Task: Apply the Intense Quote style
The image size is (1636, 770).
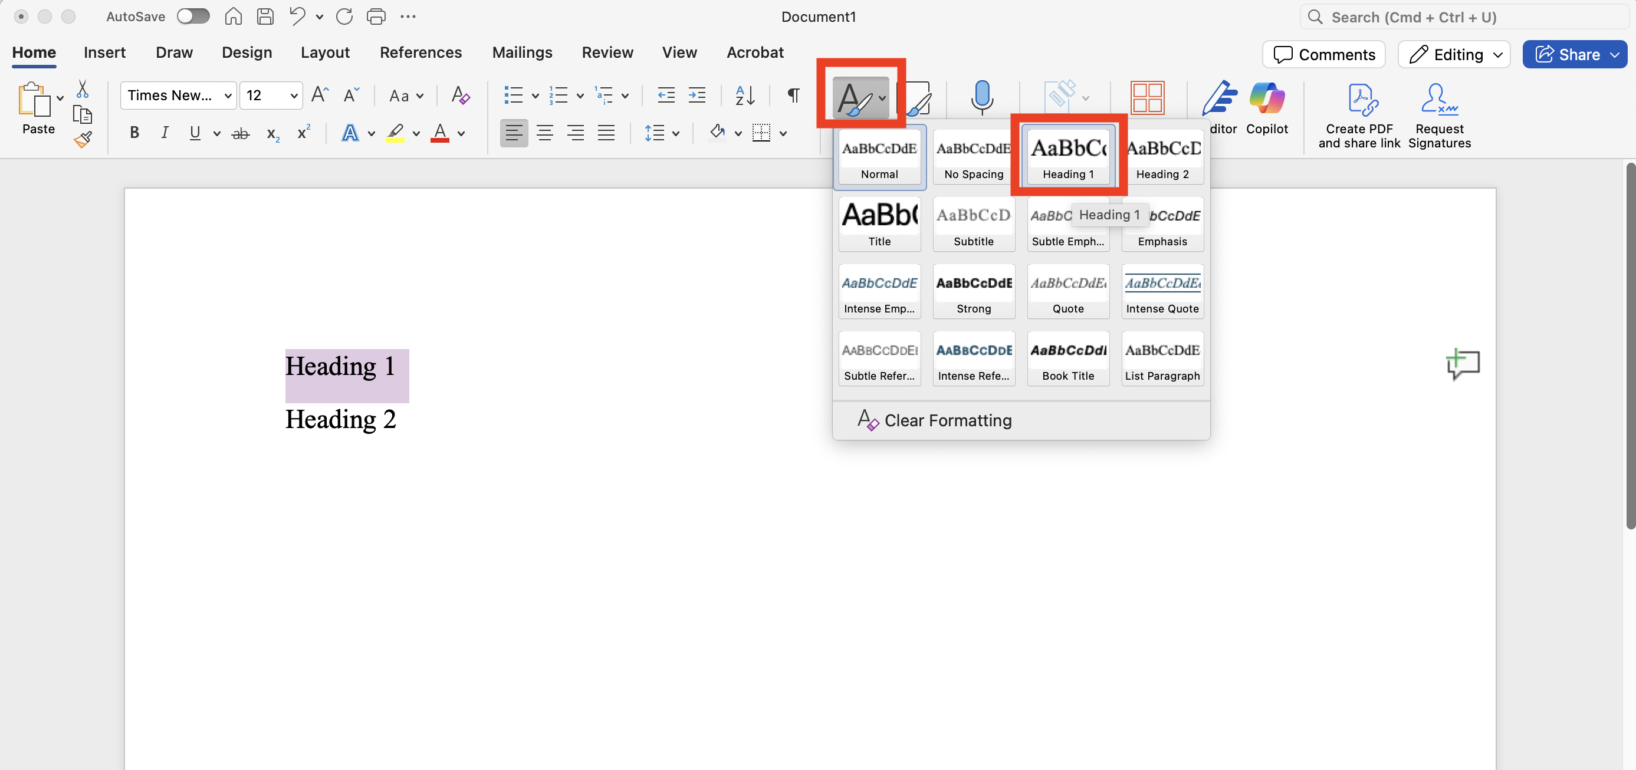Action: (1162, 291)
